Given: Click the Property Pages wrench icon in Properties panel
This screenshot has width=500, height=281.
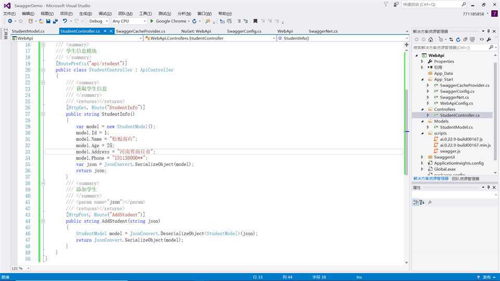Looking at the screenshot, I should pyautogui.click(x=430, y=202).
